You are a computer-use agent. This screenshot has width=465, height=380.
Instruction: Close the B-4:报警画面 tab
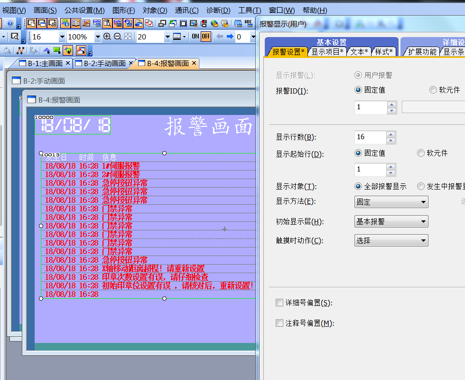point(194,63)
